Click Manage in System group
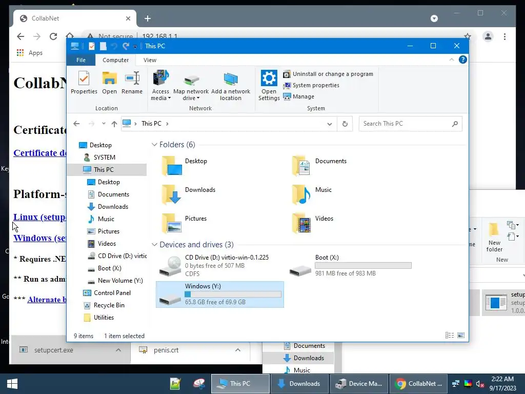The width and height of the screenshot is (525, 394). click(x=299, y=96)
